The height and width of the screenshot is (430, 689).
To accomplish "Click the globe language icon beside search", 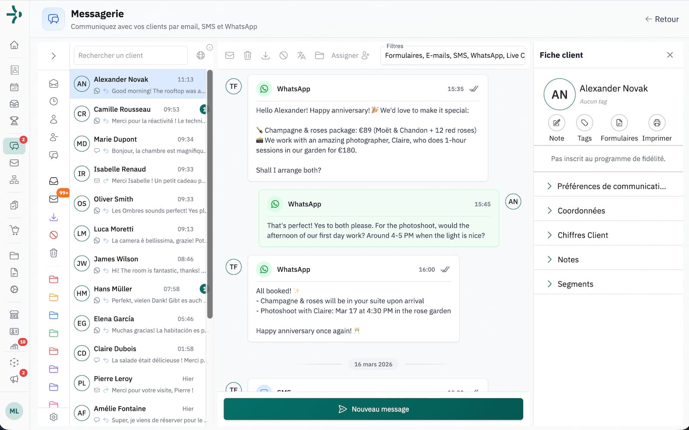I will point(201,56).
